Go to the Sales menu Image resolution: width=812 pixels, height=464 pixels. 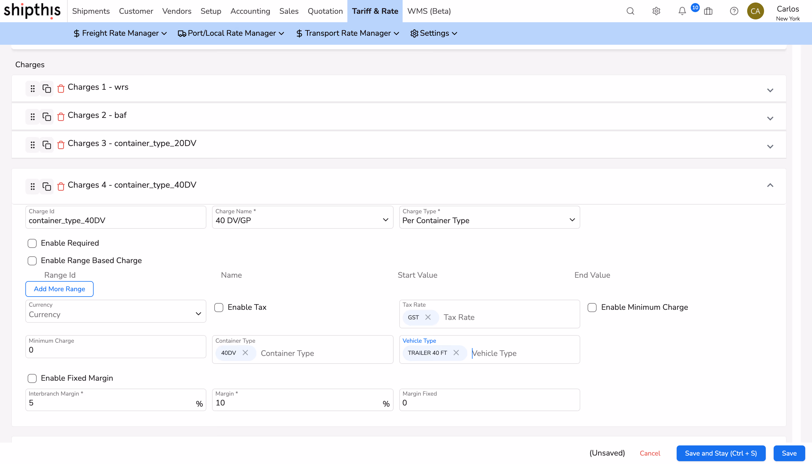coord(289,11)
